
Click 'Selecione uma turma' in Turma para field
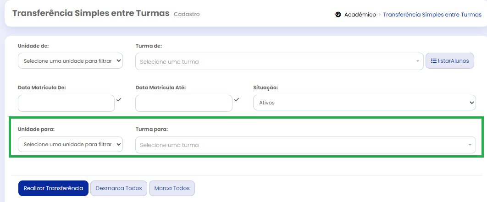170,145
